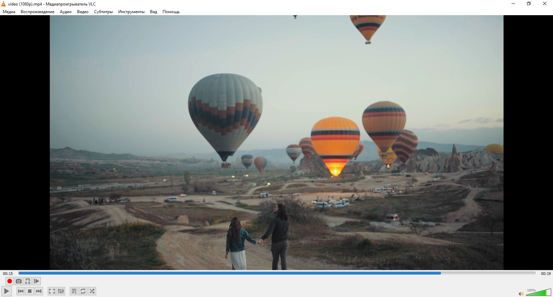
Task: Toggle random shuffle playback
Action: [92, 291]
